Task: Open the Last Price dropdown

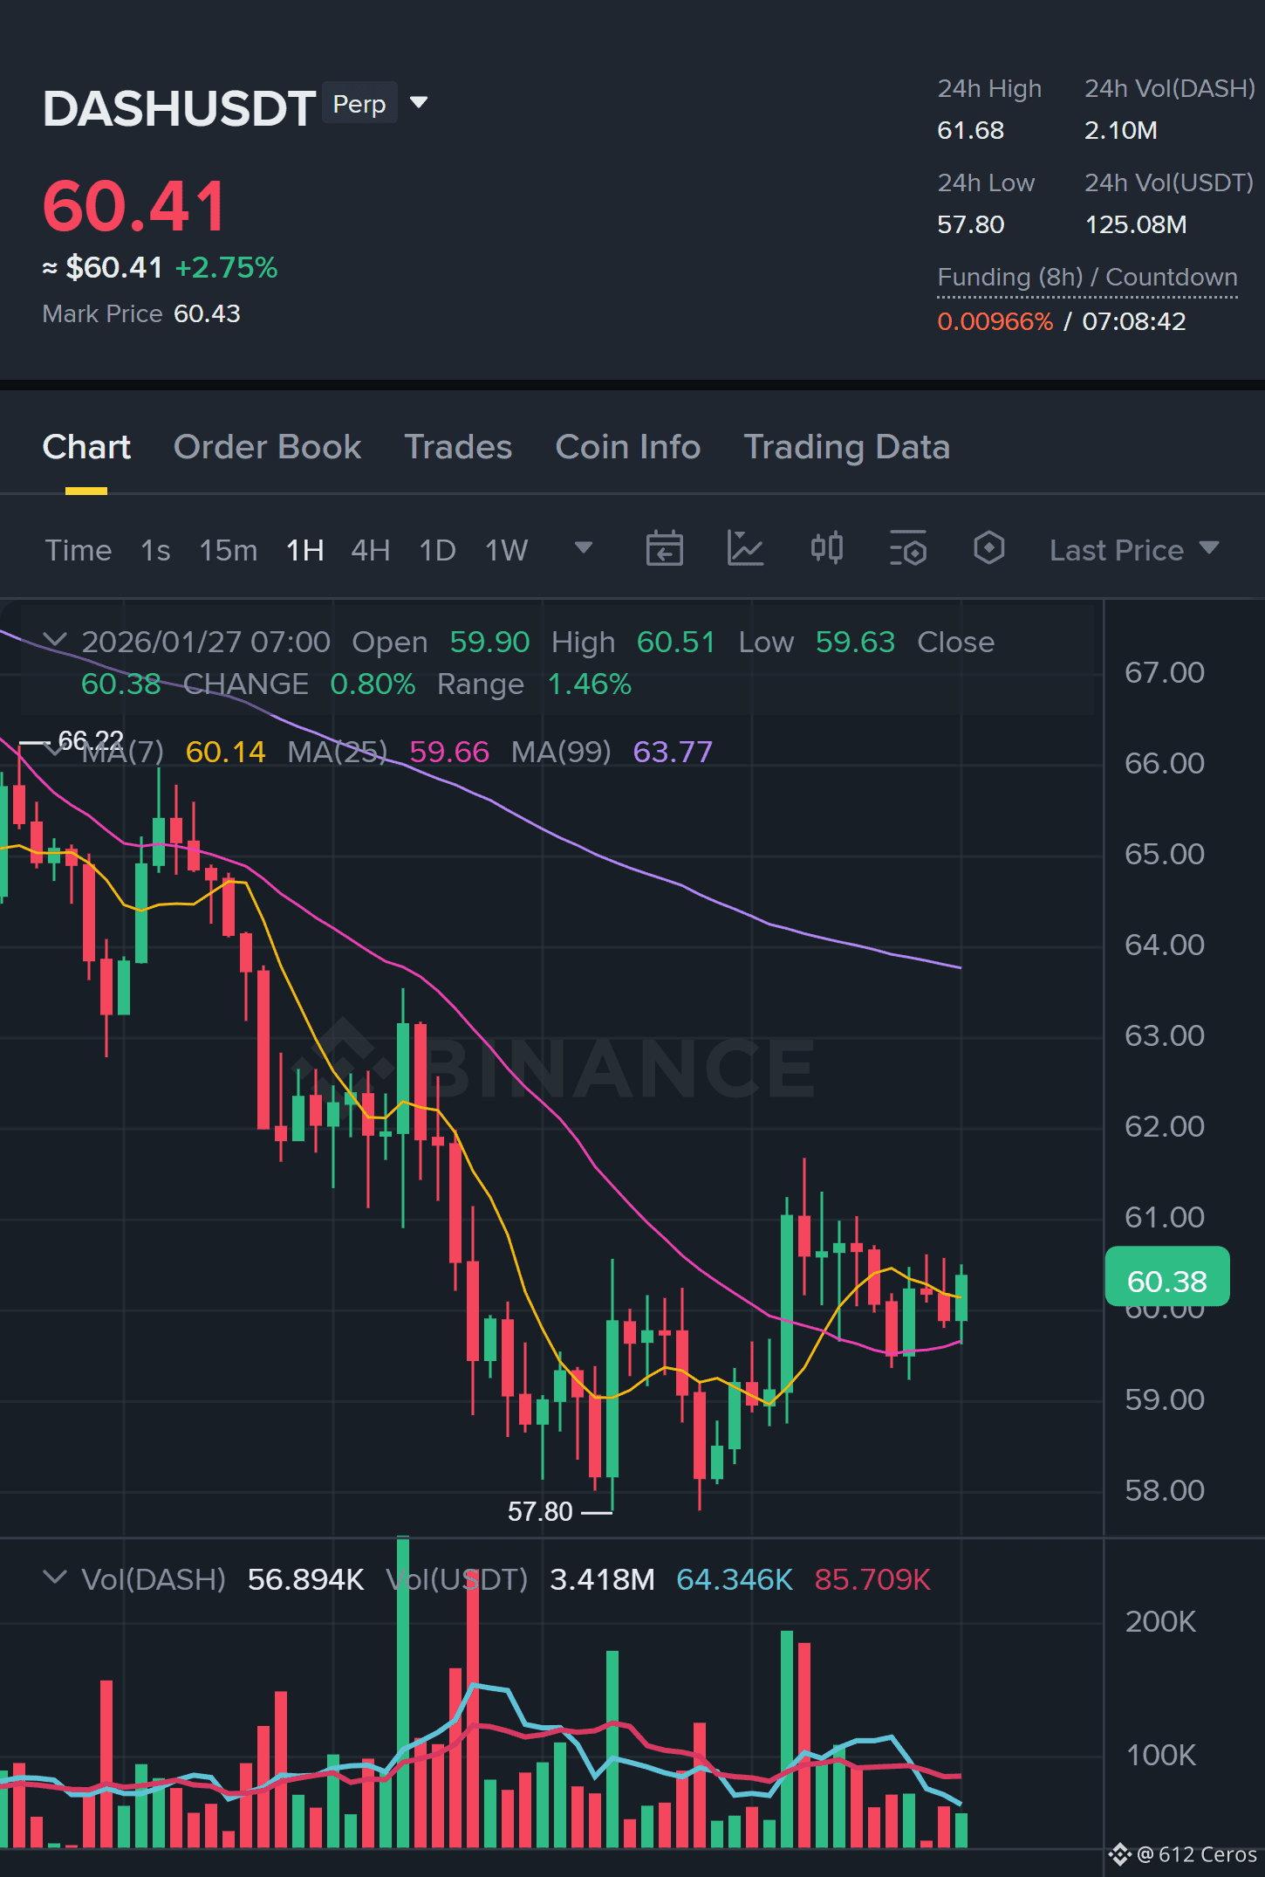Action: (x=1133, y=550)
